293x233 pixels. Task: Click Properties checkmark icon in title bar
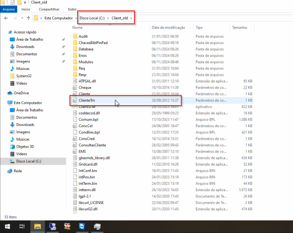tap(13, 2)
